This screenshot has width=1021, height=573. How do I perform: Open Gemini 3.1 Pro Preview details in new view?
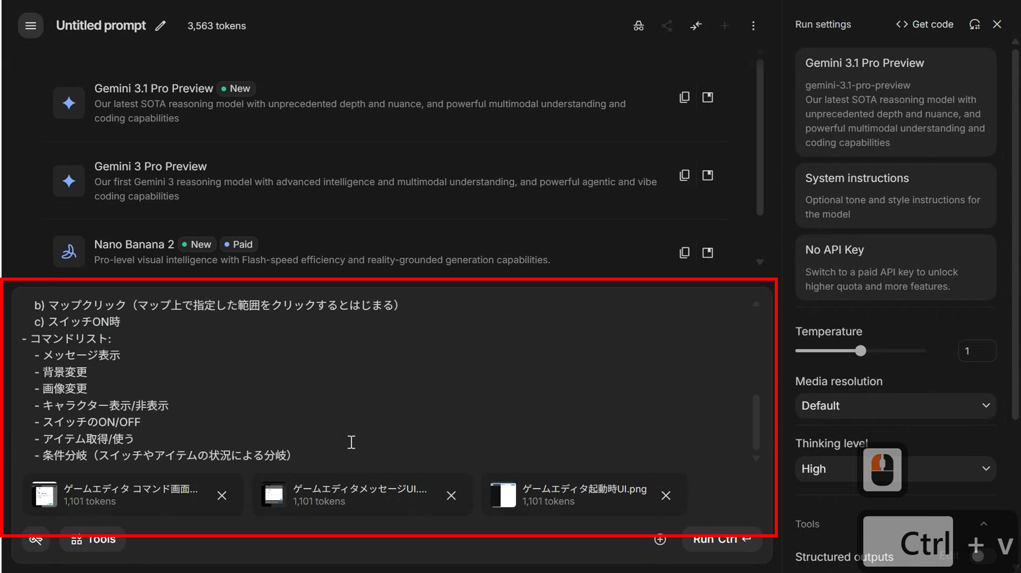[708, 97]
